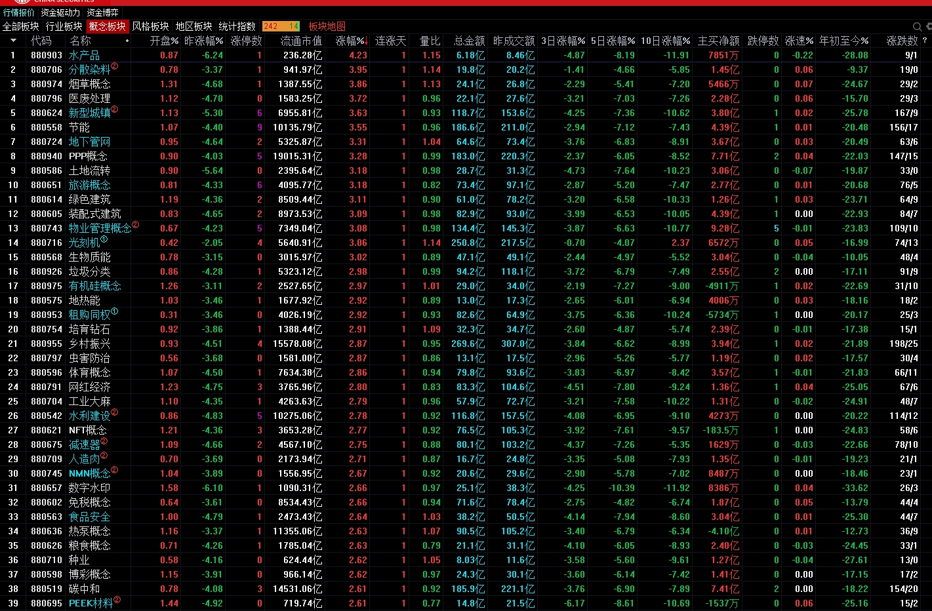Click the circled 2 marker beside 水利建设
932x611 pixels.
point(114,412)
